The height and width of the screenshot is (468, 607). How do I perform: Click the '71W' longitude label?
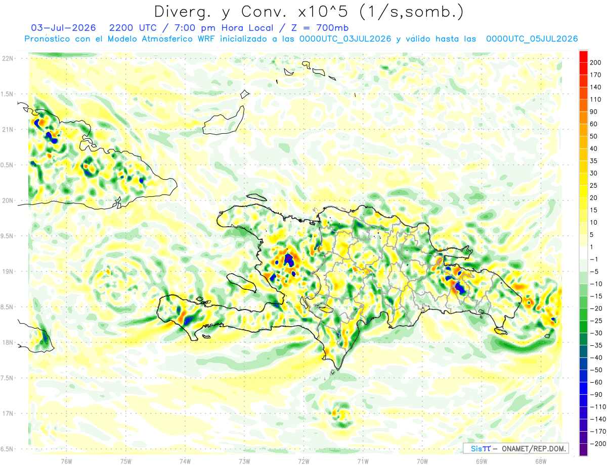[x=363, y=460]
